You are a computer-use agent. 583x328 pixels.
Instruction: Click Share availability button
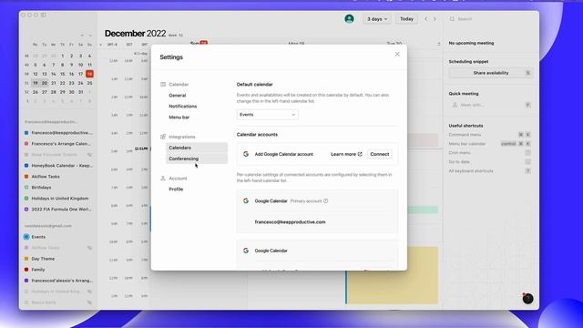coord(491,73)
